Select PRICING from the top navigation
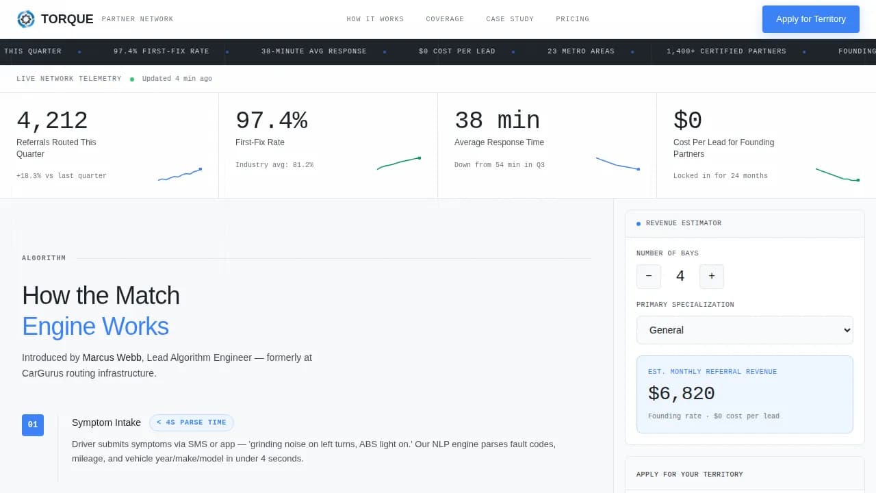 coord(572,19)
